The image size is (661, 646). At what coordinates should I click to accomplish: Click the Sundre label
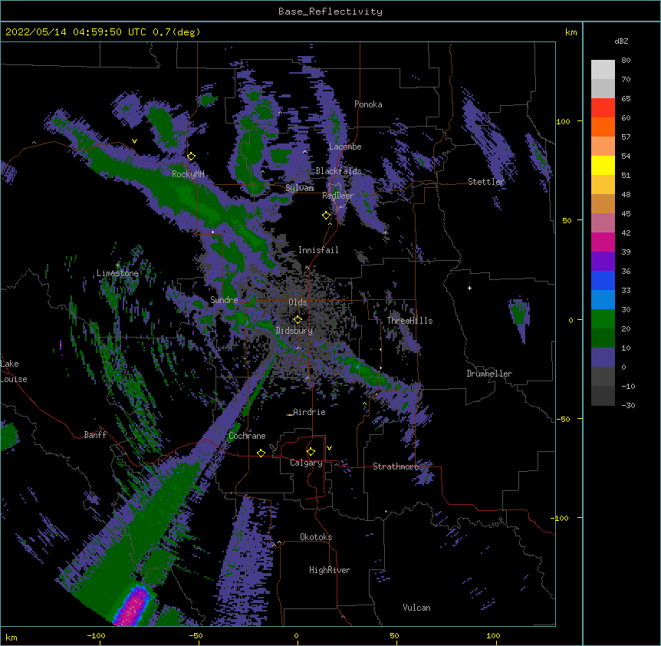pyautogui.click(x=224, y=300)
